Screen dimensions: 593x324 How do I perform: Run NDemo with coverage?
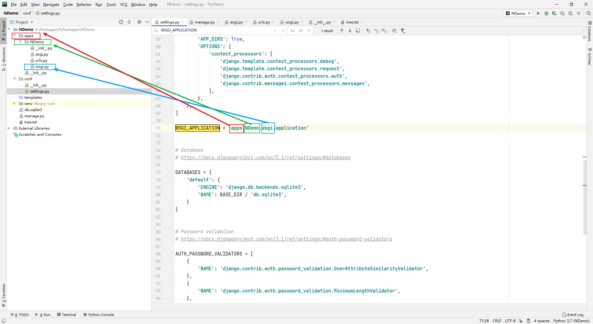pyautogui.click(x=554, y=13)
